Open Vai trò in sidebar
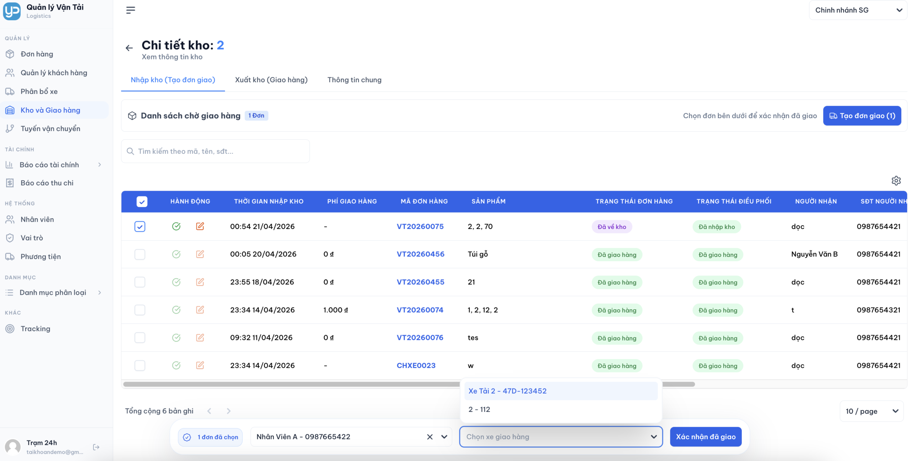913x461 pixels. coord(53,238)
